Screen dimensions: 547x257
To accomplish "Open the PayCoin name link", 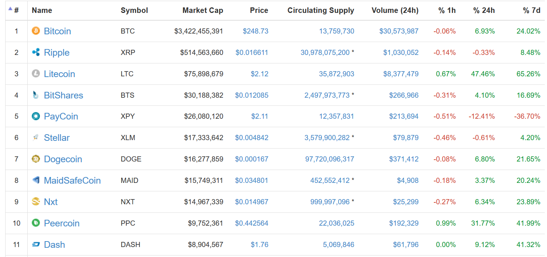I will pyautogui.click(x=61, y=117).
